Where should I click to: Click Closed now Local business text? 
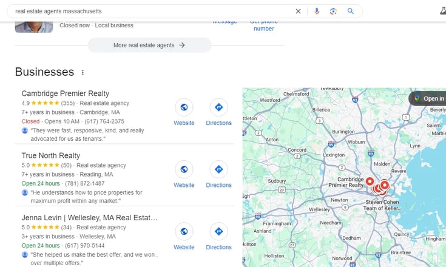(96, 25)
